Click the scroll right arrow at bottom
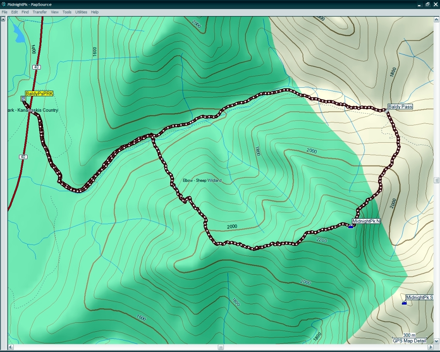 [x=431, y=347]
